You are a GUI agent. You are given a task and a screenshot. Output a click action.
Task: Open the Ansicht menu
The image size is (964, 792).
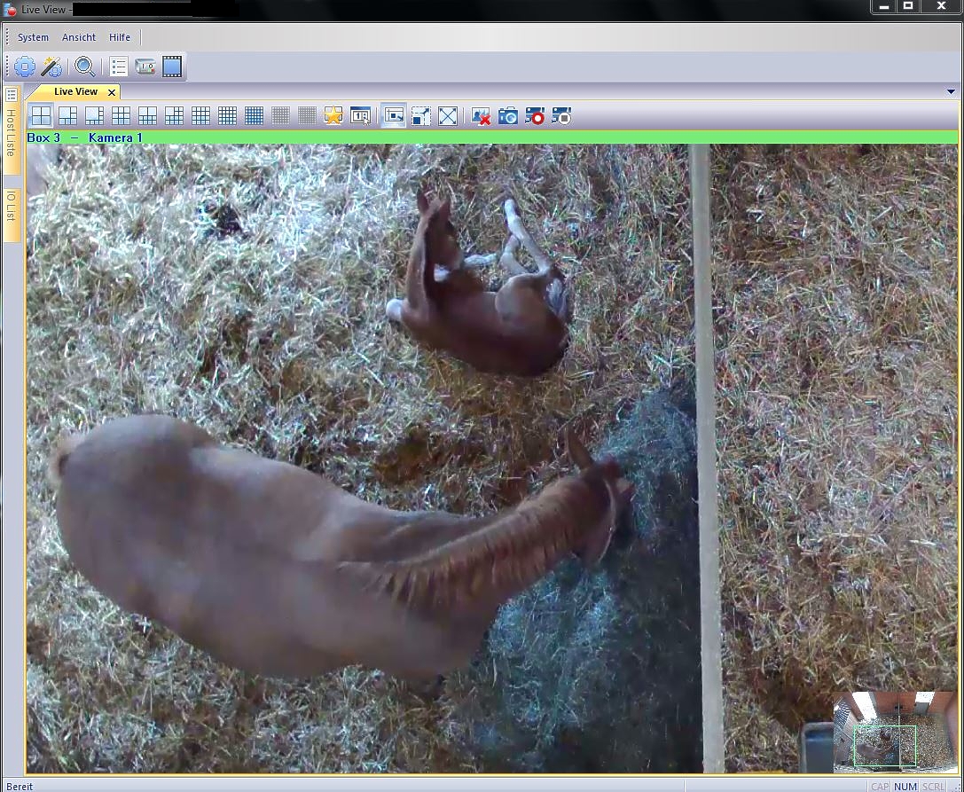(79, 37)
